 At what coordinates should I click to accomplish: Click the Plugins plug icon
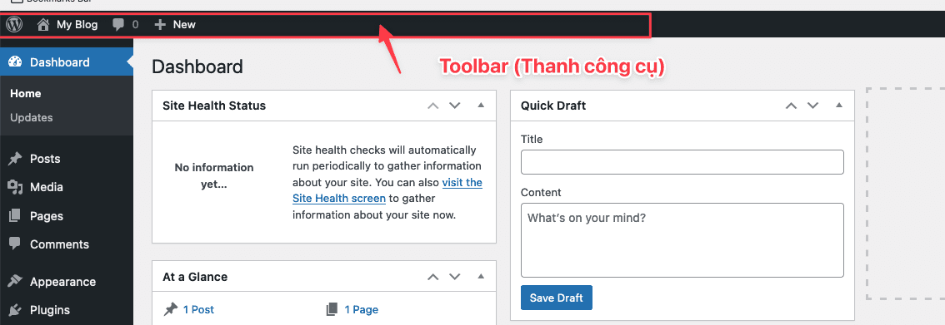click(x=15, y=310)
